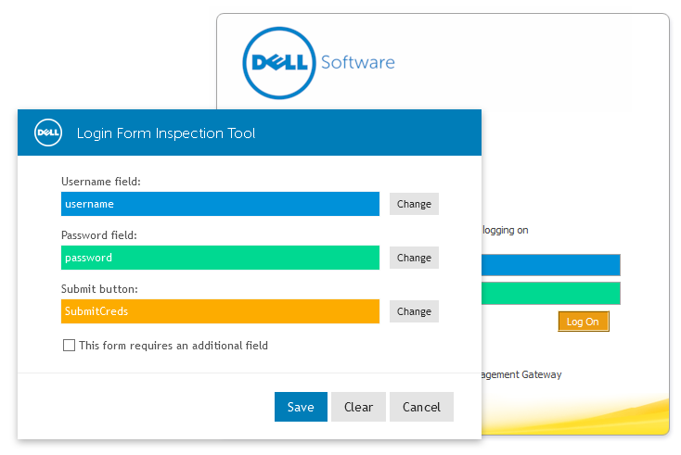Select the blue 'username' field value
Screen dimensions: 681x455
(220, 204)
